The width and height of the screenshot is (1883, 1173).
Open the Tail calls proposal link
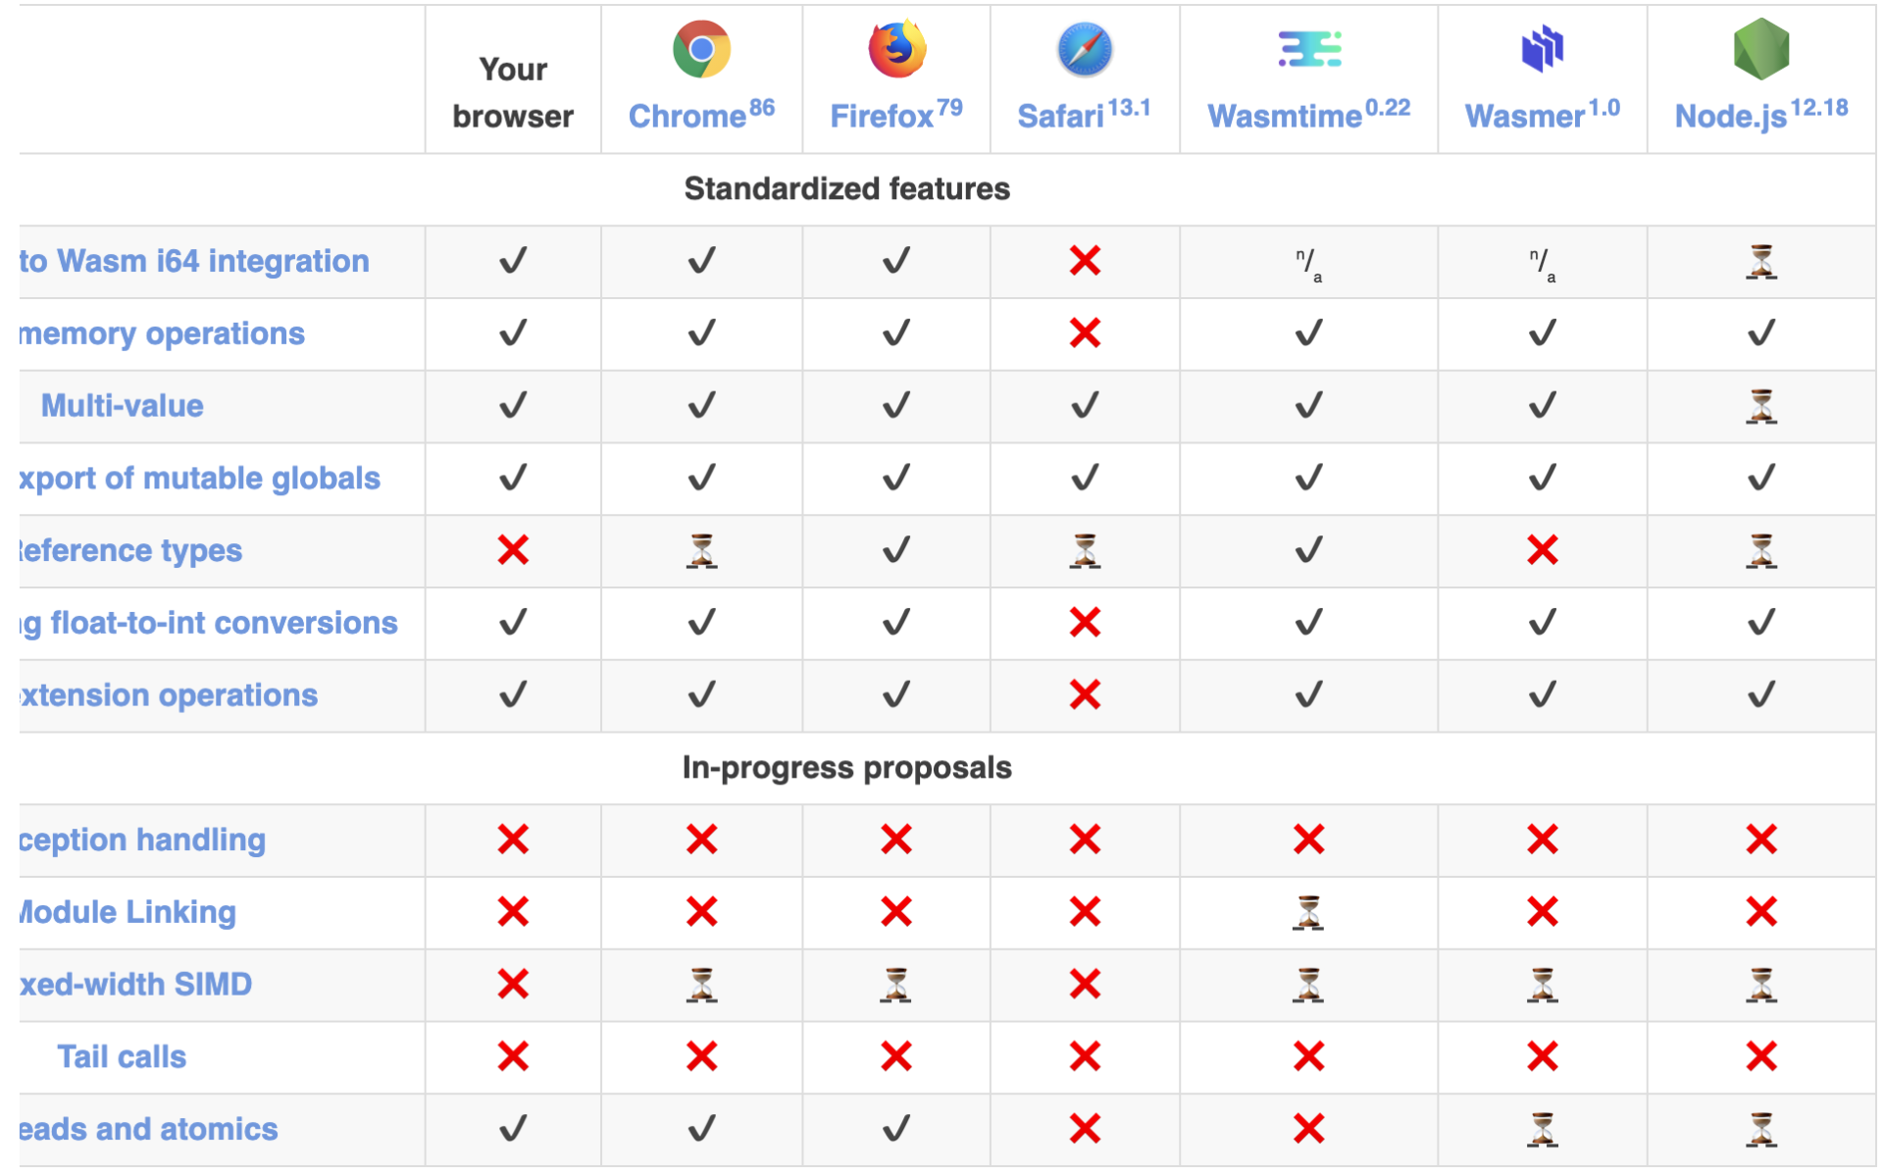[x=122, y=1057]
